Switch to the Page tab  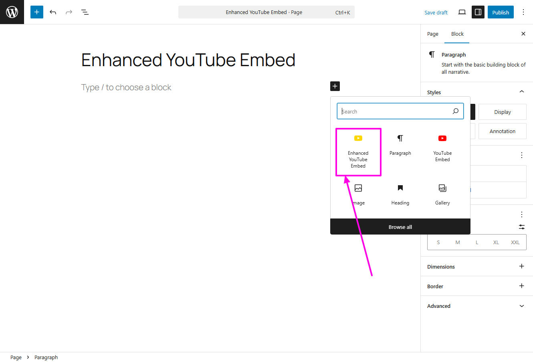[x=433, y=34]
